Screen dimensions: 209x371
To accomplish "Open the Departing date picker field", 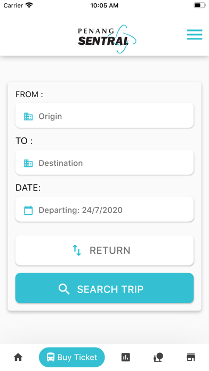I will coord(104,209).
